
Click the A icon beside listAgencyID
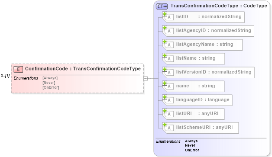click(169, 31)
